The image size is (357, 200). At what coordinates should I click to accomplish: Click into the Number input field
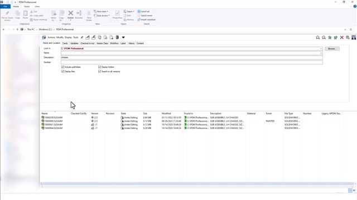coord(192,62)
